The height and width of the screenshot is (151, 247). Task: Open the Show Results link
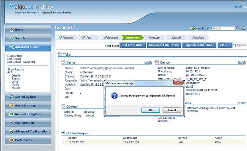[16, 70]
